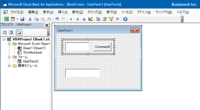
Task: Select ThisWorkbook in the project tree
Action: click(x=32, y=53)
